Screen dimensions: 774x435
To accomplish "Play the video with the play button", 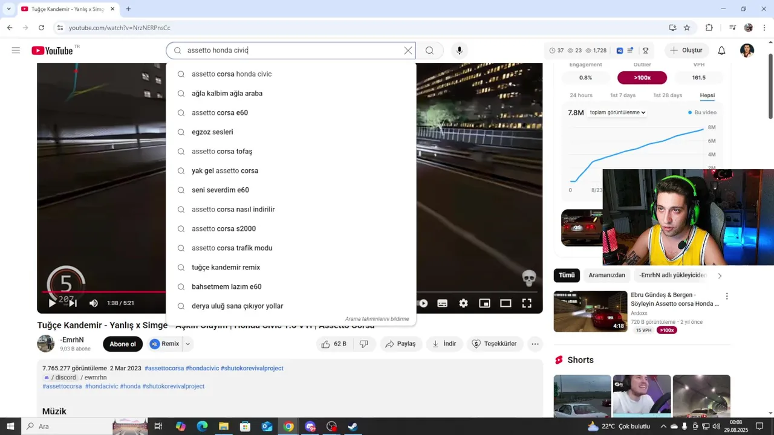I will (52, 303).
